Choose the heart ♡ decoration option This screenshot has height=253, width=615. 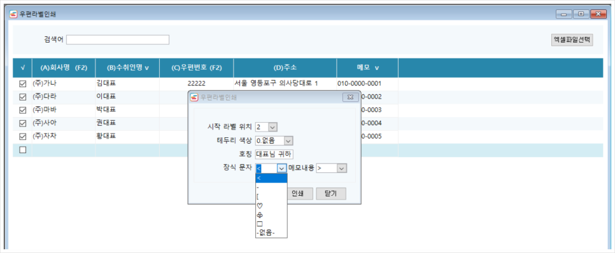[x=271, y=205]
